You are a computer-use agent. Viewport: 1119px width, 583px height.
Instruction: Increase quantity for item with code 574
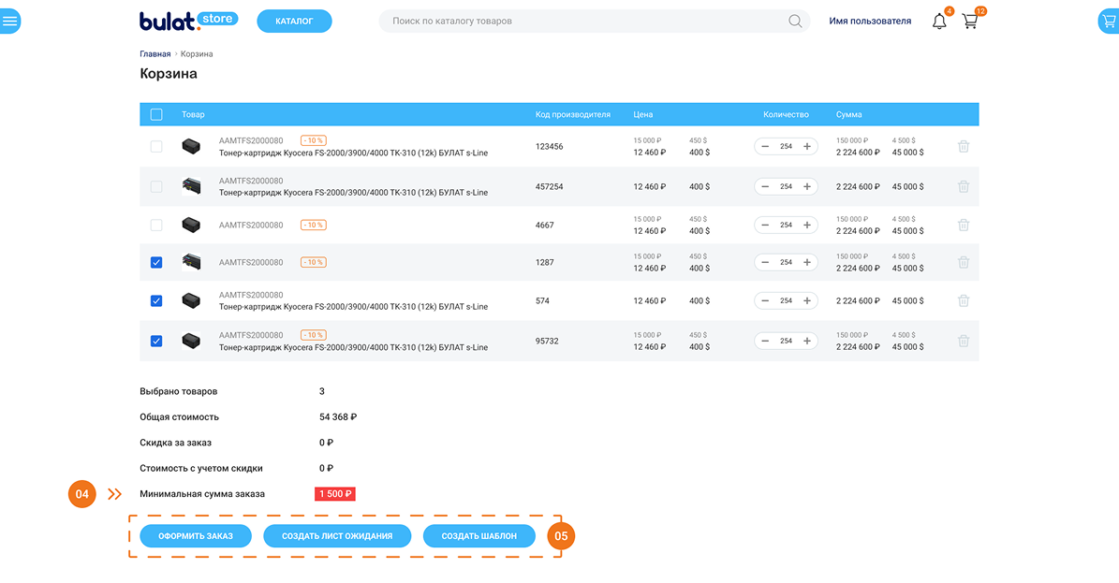(x=806, y=301)
